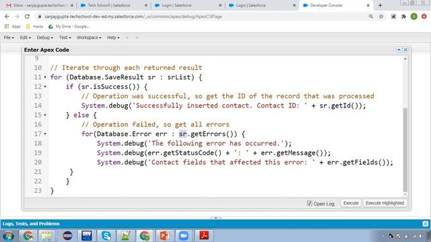Click the browser address bar
The width and height of the screenshot is (431, 242).
tap(201, 16)
